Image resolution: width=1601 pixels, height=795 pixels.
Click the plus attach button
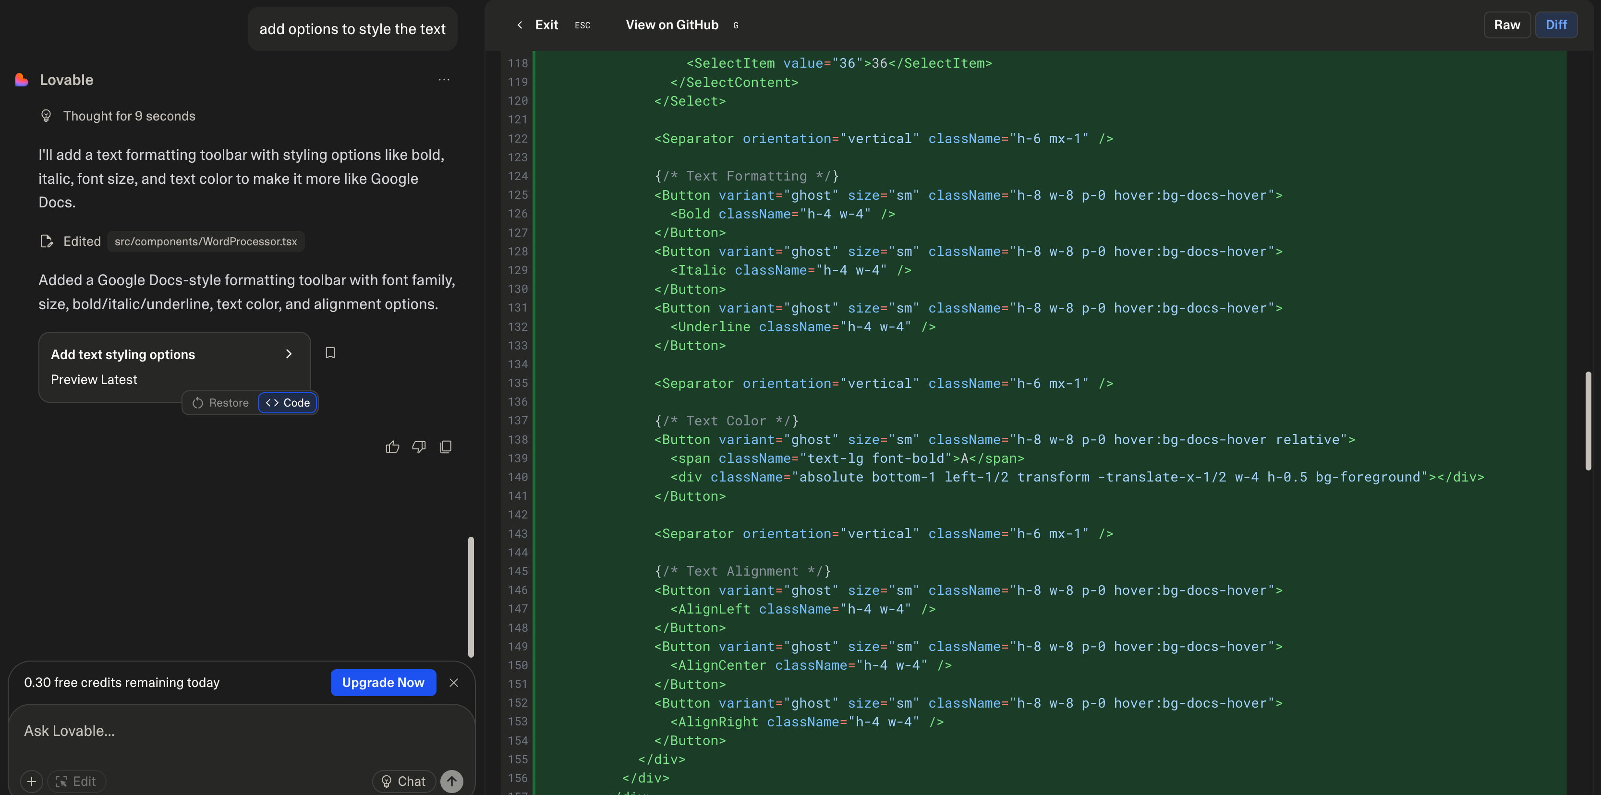(x=32, y=782)
